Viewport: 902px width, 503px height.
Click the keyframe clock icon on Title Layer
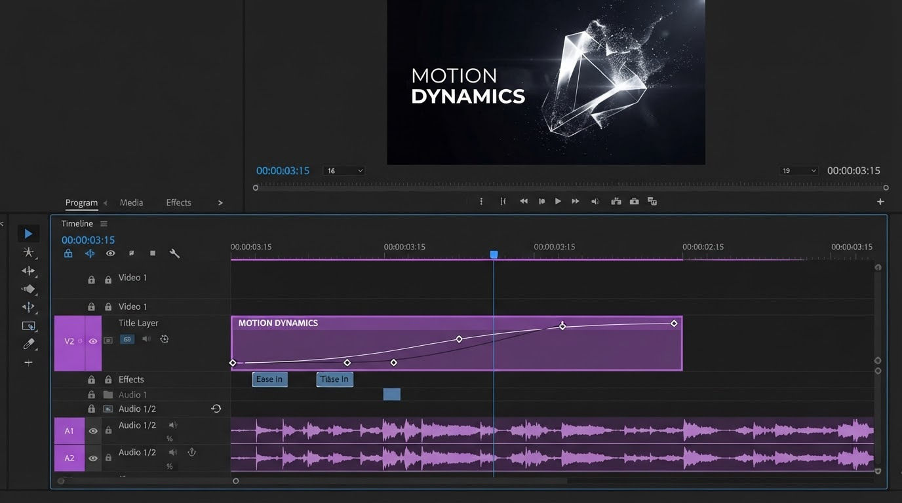165,339
